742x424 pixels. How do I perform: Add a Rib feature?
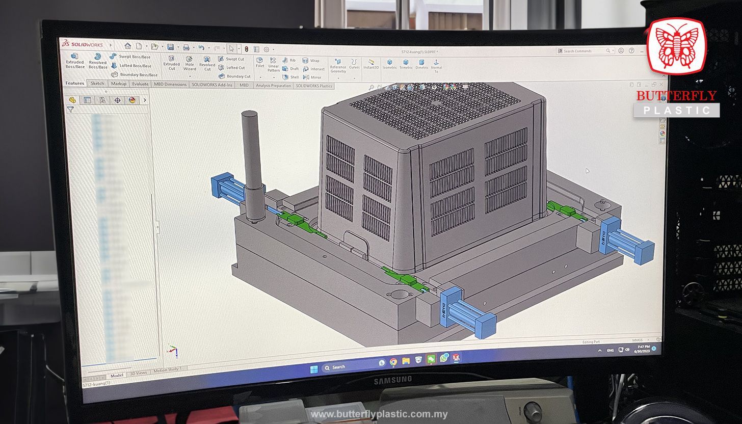(289, 60)
